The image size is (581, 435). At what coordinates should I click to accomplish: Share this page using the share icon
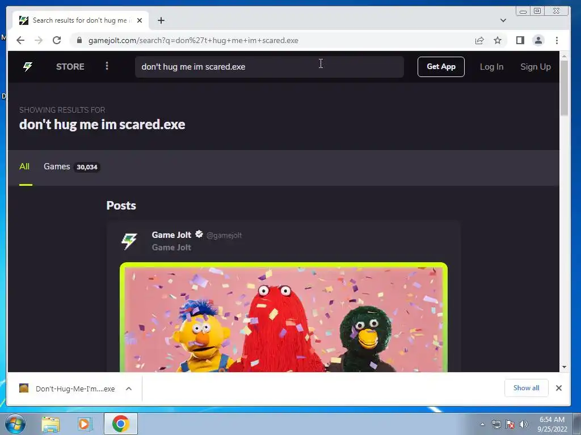pos(479,40)
